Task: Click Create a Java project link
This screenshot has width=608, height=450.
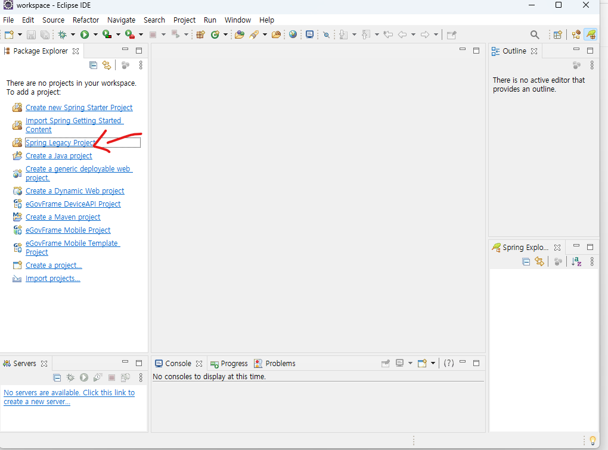Action: coord(59,156)
